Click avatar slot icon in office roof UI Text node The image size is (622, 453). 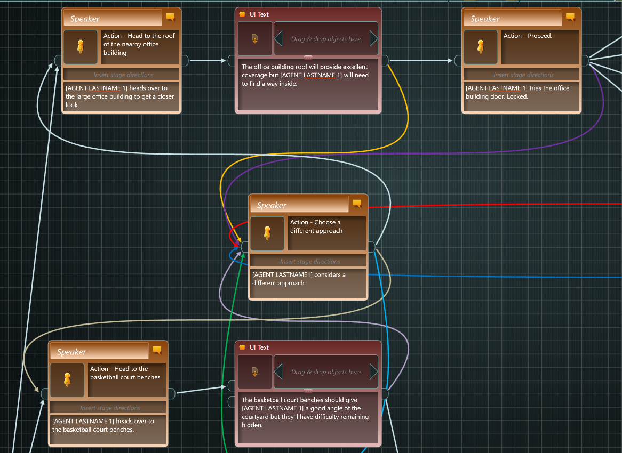point(255,39)
